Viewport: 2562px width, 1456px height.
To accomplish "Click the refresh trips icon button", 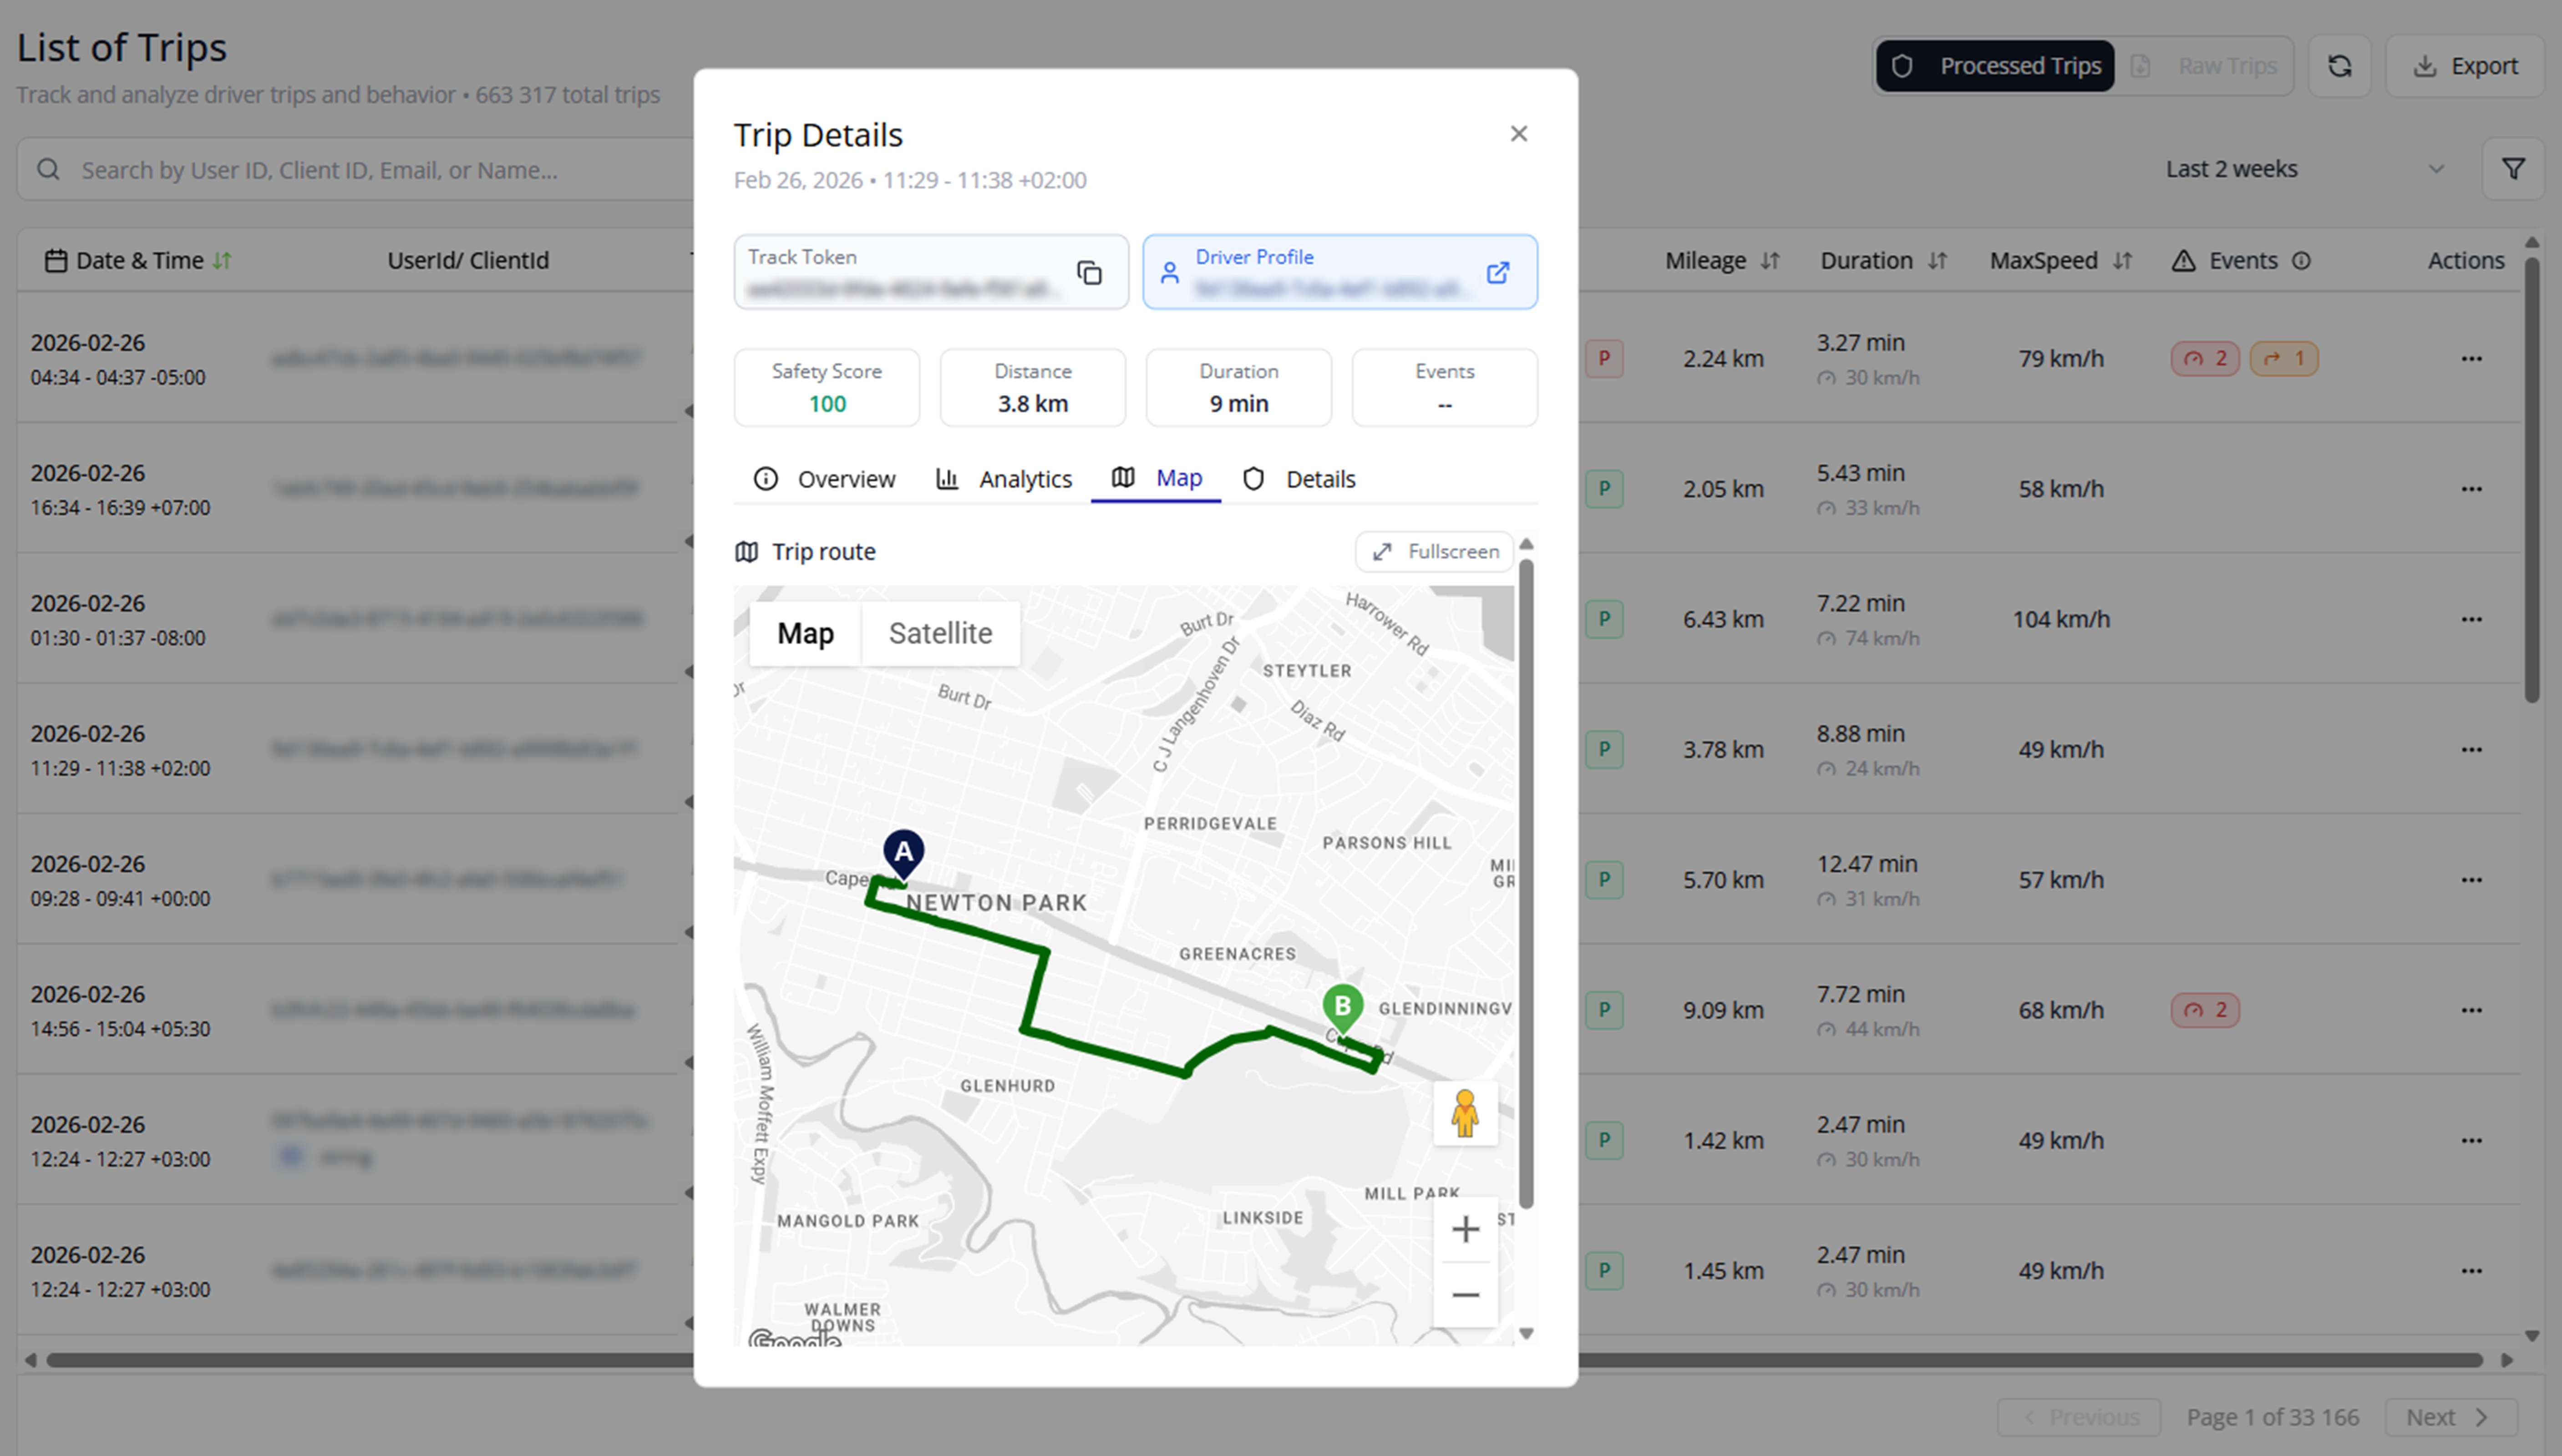I will pyautogui.click(x=2339, y=66).
